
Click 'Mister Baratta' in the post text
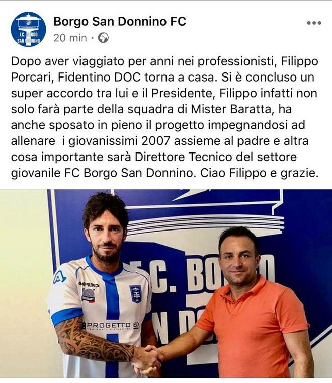point(231,109)
